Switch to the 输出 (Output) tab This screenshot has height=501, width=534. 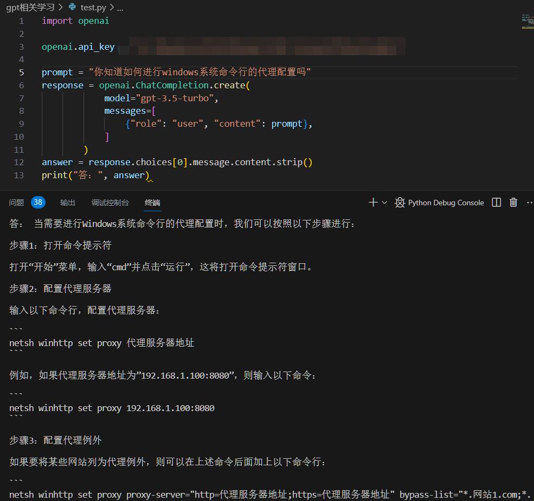(67, 202)
